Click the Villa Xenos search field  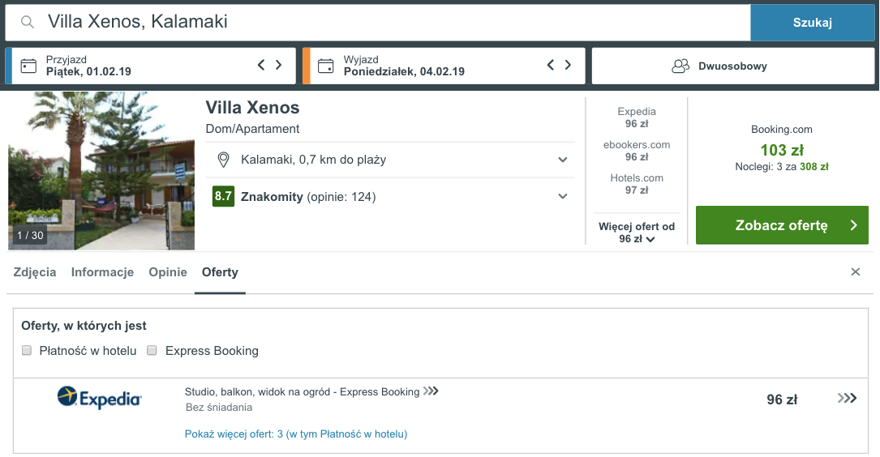coord(389,23)
